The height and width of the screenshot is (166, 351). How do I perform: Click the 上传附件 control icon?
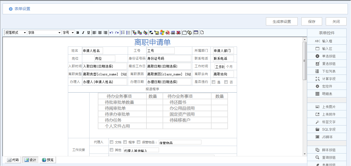[x=327, y=114]
